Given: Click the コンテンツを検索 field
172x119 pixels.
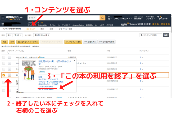Looking at the screenshot, I should point(151,35).
